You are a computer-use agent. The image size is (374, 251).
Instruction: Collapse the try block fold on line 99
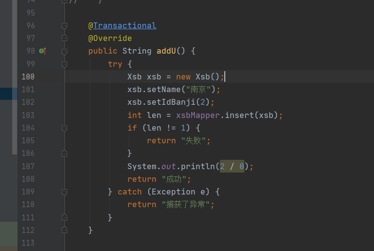point(64,64)
